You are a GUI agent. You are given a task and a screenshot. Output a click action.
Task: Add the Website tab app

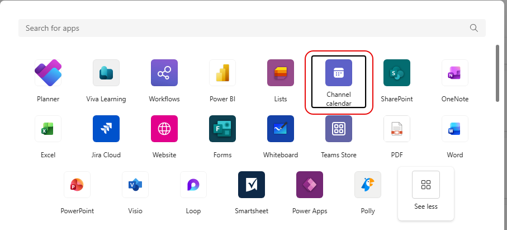(164, 129)
